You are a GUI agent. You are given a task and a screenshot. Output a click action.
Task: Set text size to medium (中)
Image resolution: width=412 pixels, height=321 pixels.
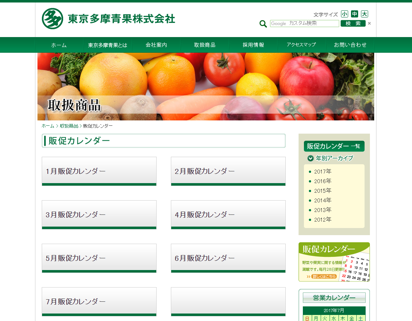tap(354, 14)
